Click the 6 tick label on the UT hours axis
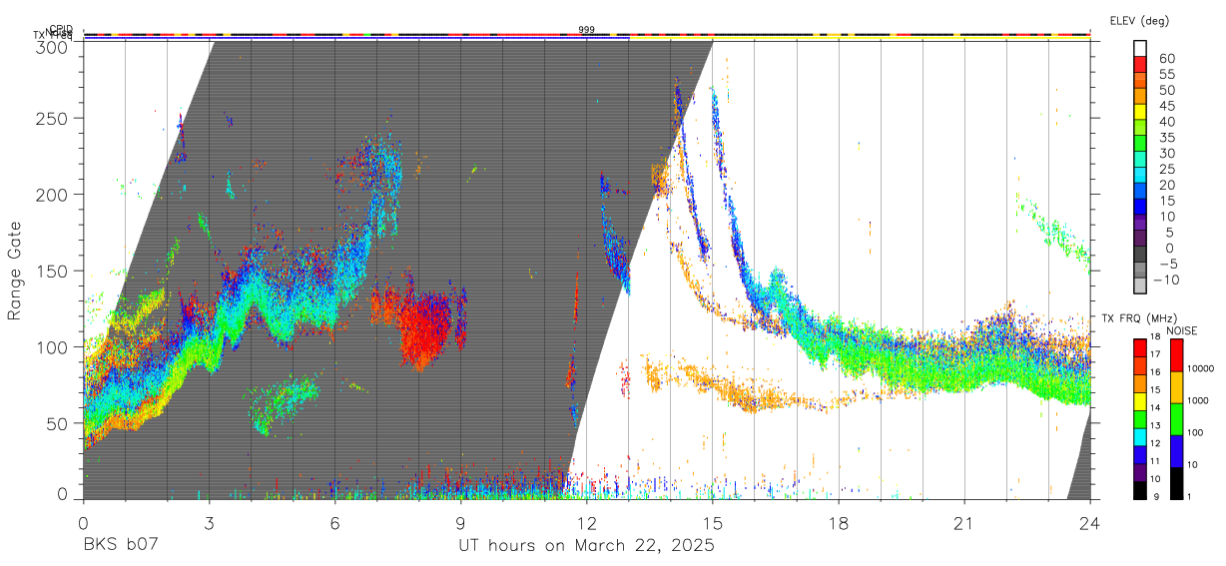 coord(335,522)
